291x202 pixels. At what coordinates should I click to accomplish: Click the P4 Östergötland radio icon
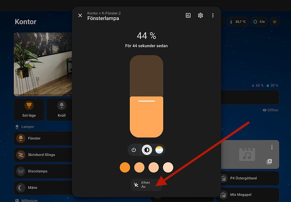point(223,178)
